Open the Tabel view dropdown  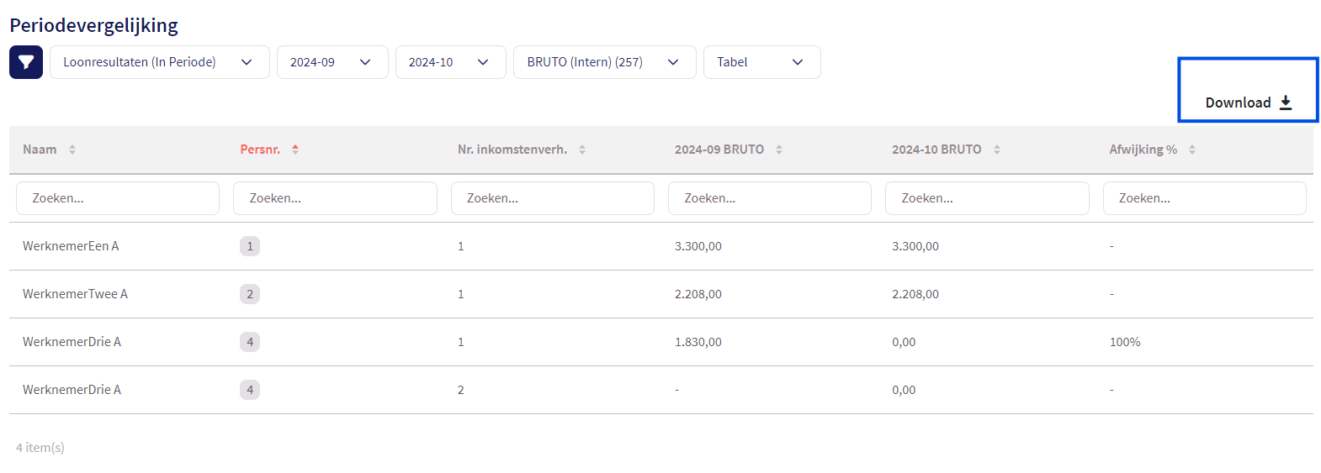click(x=761, y=62)
